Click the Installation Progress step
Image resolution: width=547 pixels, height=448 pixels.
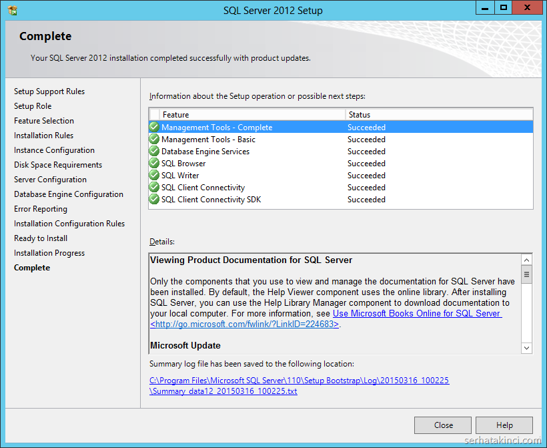pos(49,253)
